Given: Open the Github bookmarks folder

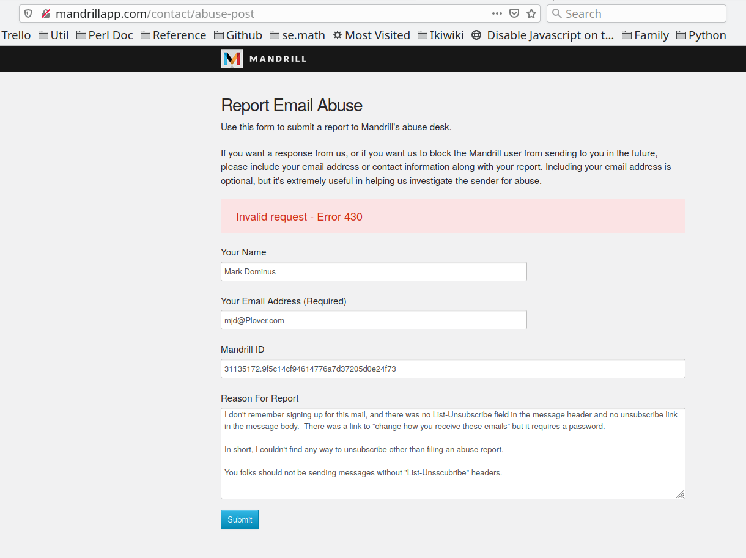Looking at the screenshot, I should [x=238, y=35].
